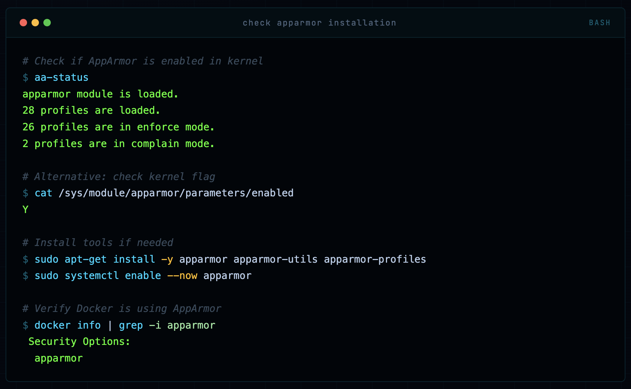This screenshot has height=389, width=631.
Task: Click the 'Security Options:' output line
Action: pos(79,342)
